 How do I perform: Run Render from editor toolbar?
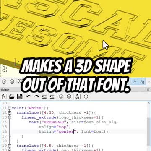point(69,96)
